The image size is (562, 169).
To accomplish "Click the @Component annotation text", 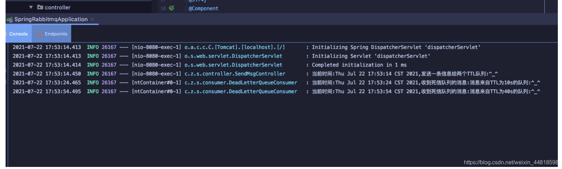I will pyautogui.click(x=203, y=8).
